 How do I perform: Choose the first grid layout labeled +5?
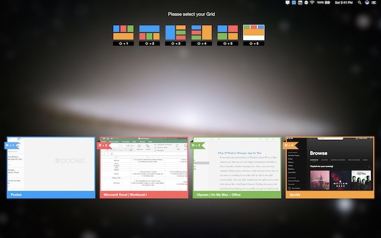(x=227, y=33)
